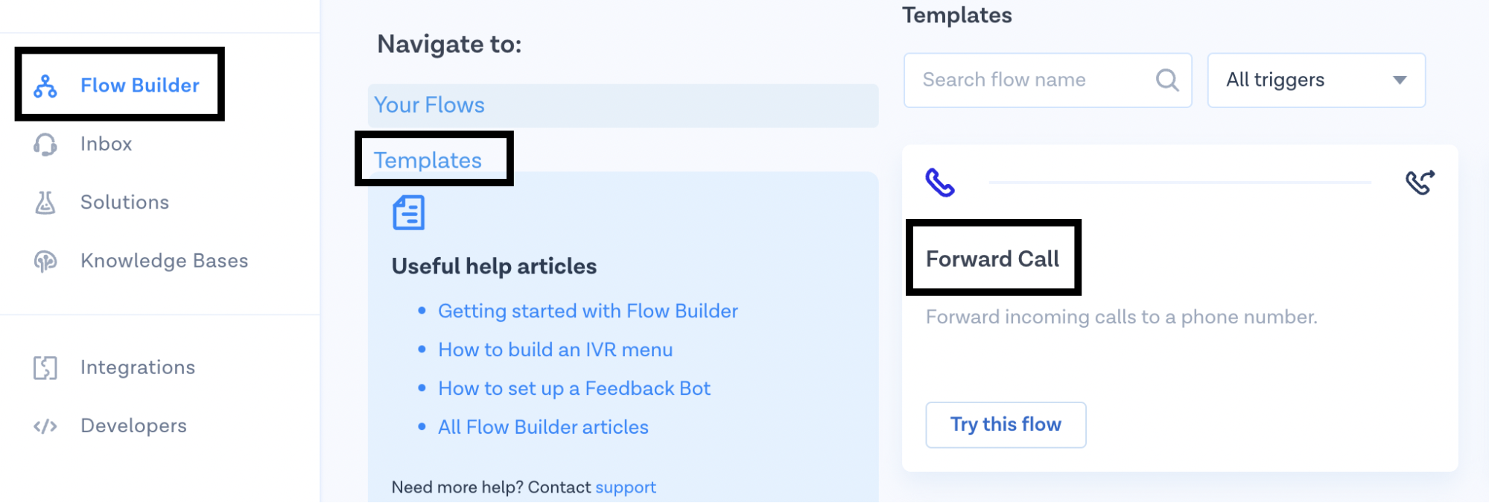This screenshot has height=503, width=1489.
Task: Open the Inbox menu item
Action: 107,144
